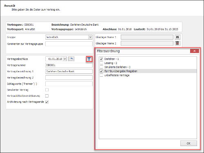The height and width of the screenshot is (153, 204).
Task: Delete creditor with trash can icon
Action: pyautogui.click(x=177, y=43)
